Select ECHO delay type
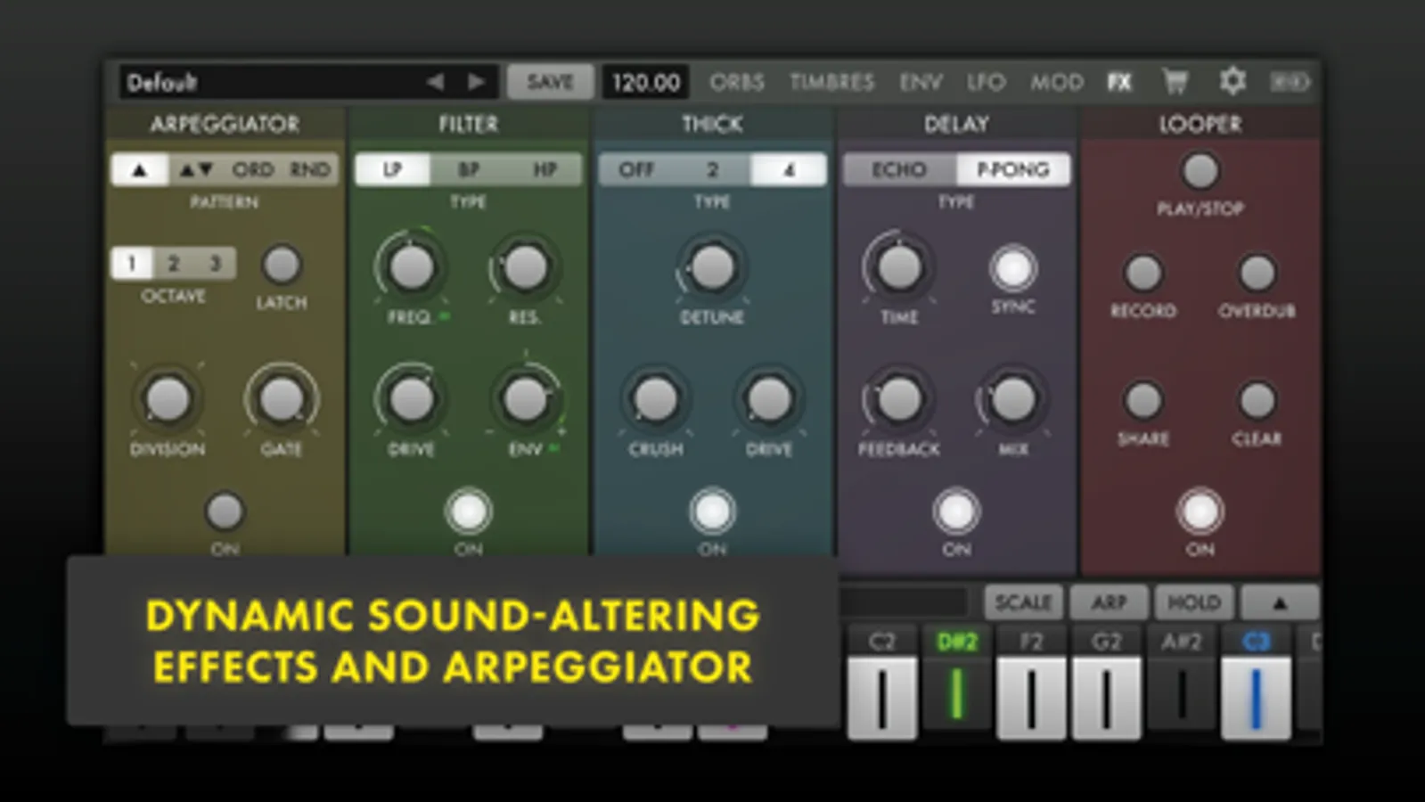The height and width of the screenshot is (802, 1425). (899, 169)
